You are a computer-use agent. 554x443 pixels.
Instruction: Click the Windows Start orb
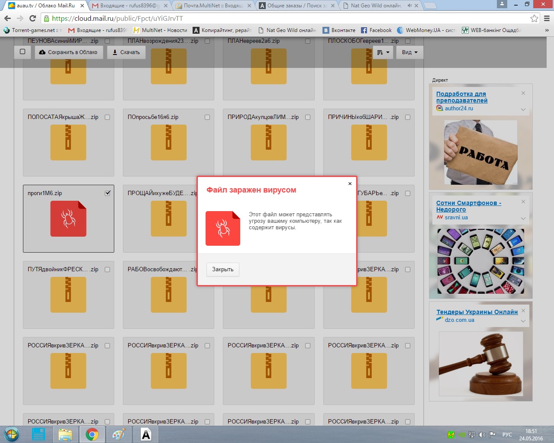12,434
